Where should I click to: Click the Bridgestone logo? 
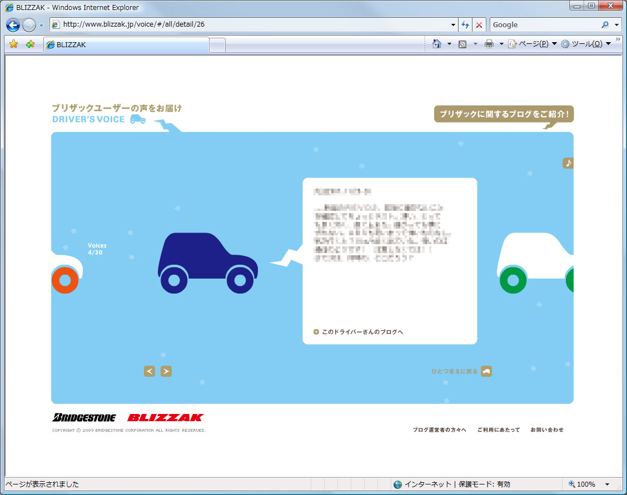coord(84,417)
